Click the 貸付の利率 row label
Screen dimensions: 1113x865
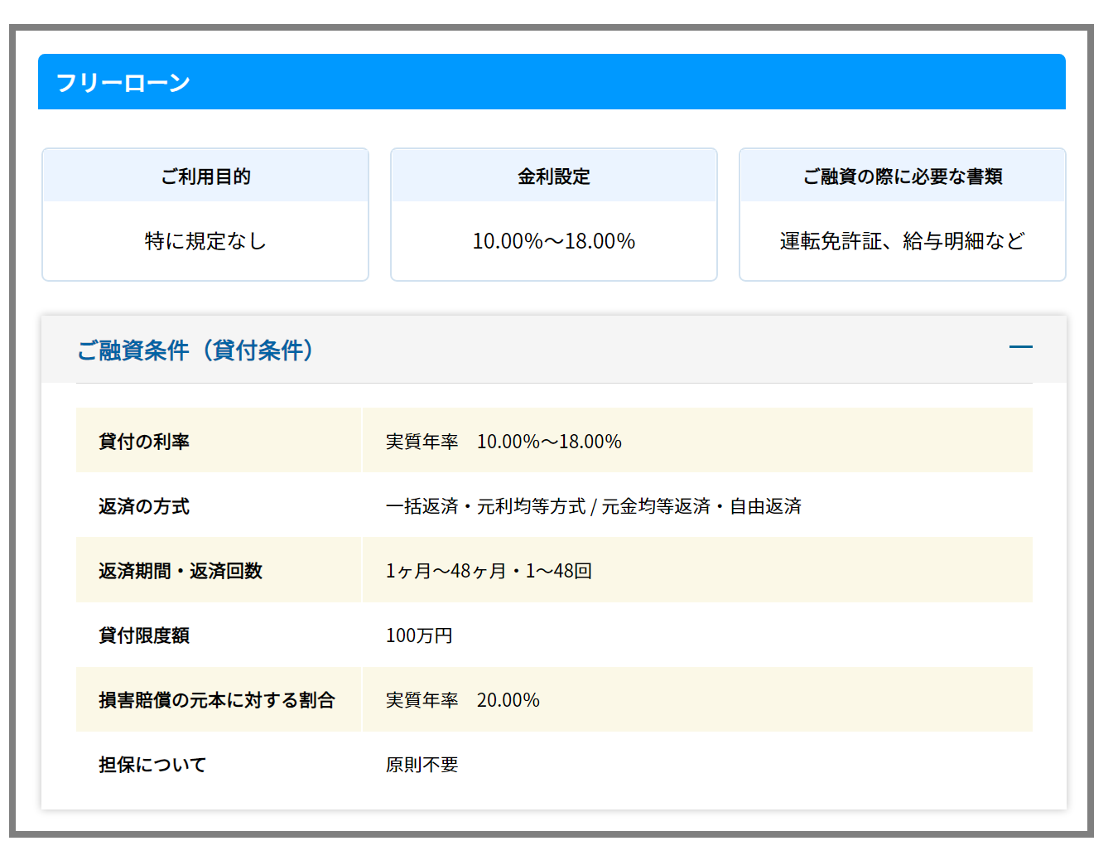(144, 442)
